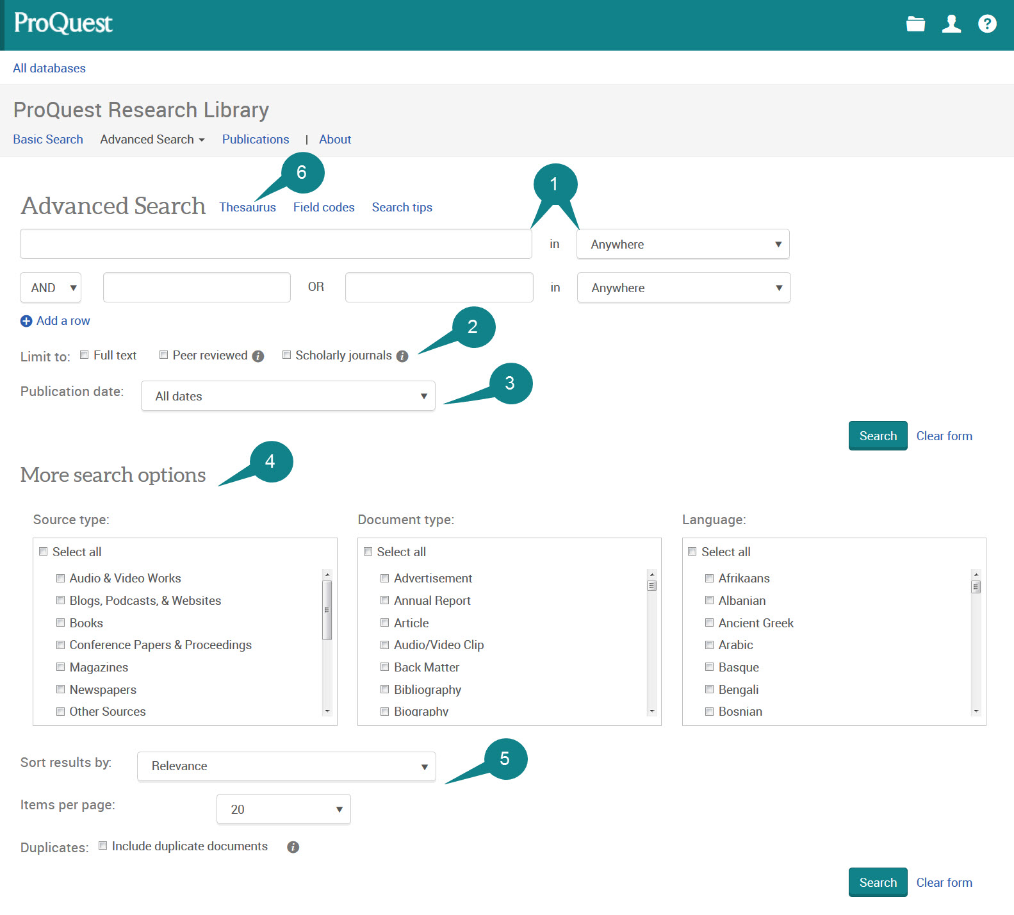
Task: Tick the Ancient Greek language checkbox
Action: pyautogui.click(x=709, y=623)
